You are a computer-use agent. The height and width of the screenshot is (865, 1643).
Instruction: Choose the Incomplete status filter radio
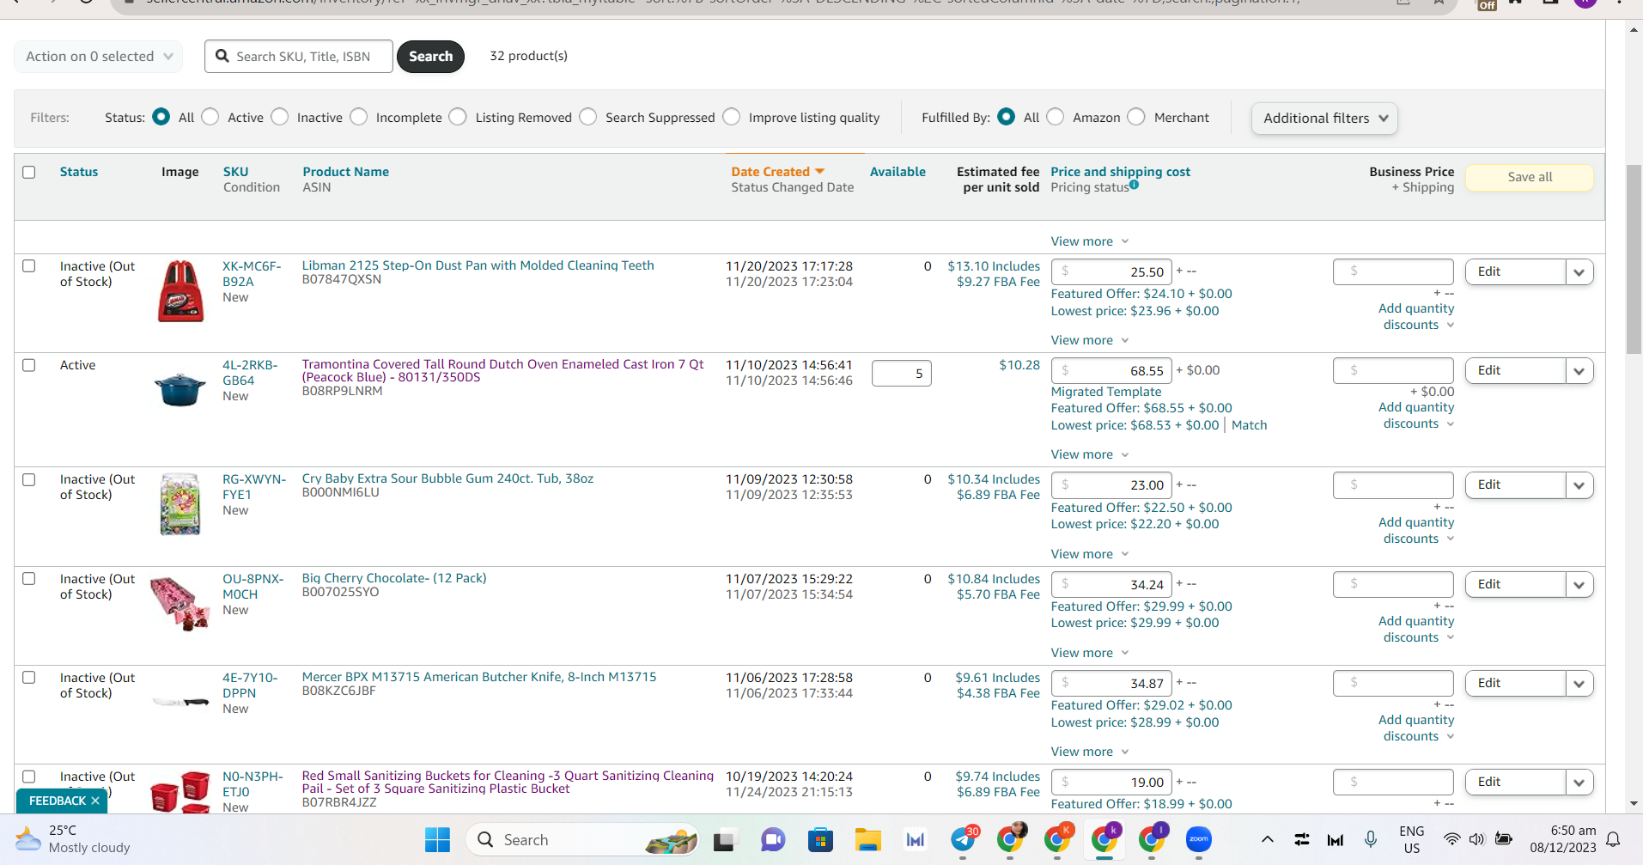coord(359,117)
